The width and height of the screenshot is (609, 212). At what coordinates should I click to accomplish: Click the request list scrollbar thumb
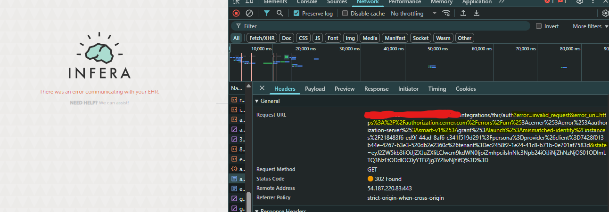(248, 201)
